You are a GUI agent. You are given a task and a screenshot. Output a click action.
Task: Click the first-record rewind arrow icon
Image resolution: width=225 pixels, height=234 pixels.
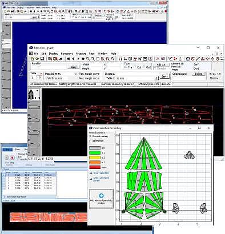[x=68, y=59]
